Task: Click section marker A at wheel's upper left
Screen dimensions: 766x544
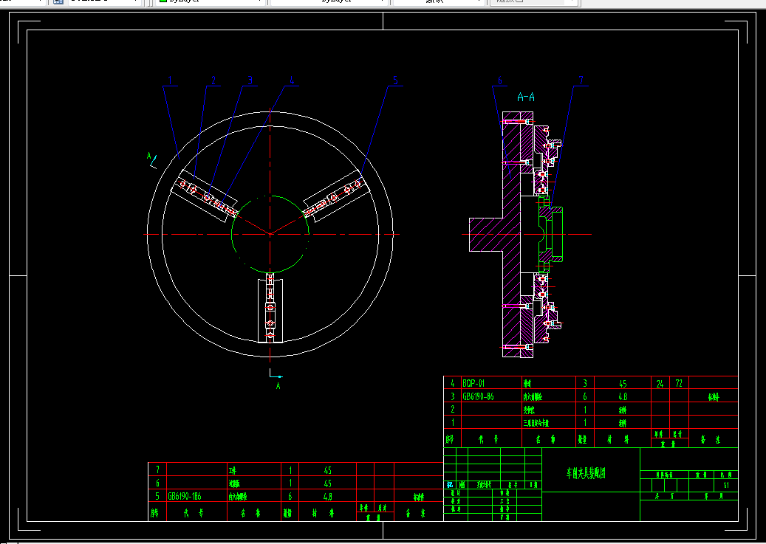Action: [149, 156]
